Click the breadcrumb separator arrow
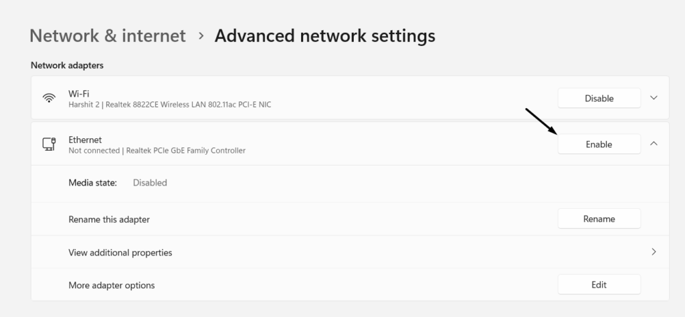Image resolution: width=685 pixels, height=317 pixels. [201, 35]
